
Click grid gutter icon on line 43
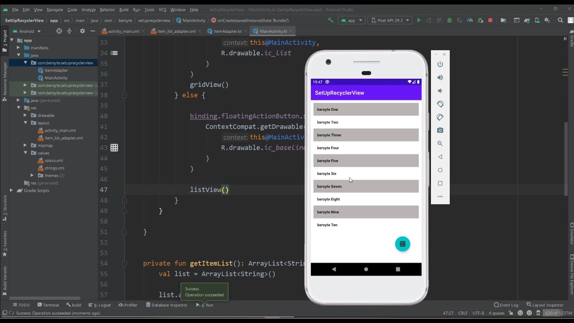point(114,148)
